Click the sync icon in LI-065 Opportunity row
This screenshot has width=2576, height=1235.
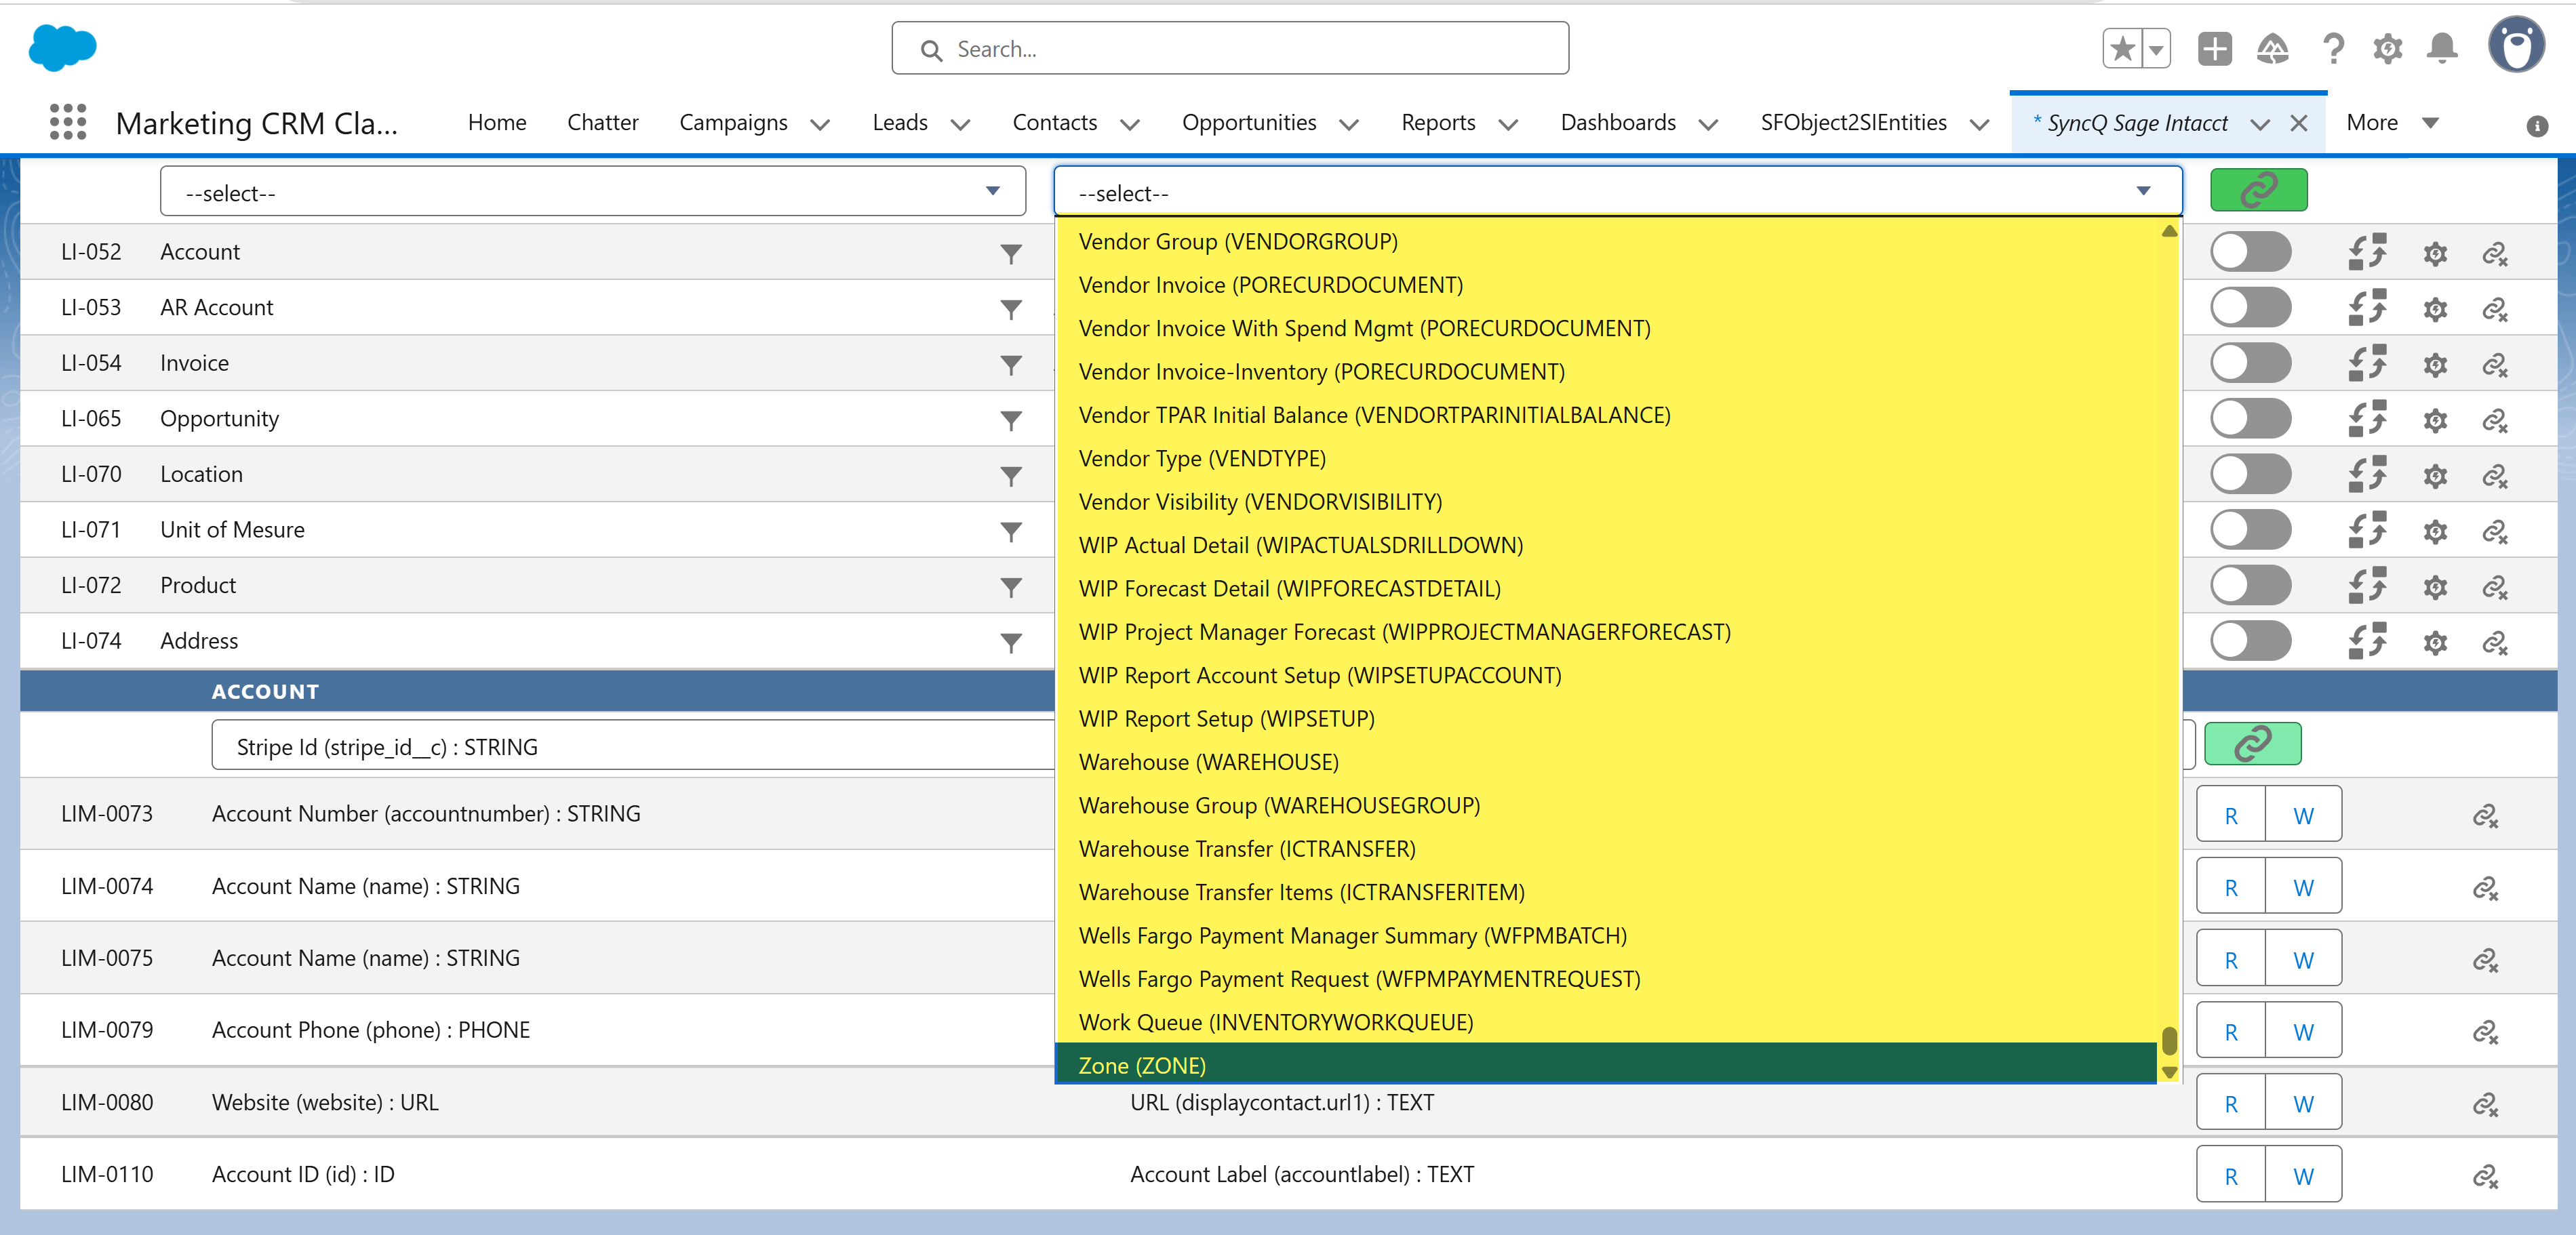point(2367,419)
